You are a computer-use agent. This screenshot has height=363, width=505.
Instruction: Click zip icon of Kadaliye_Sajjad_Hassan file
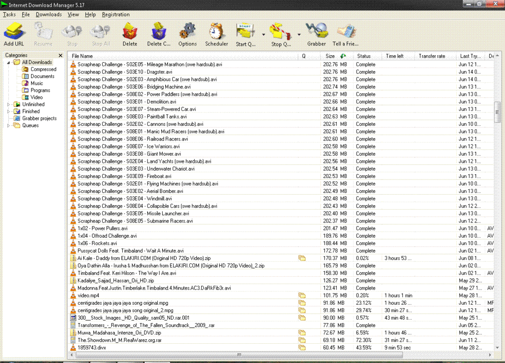(73, 281)
